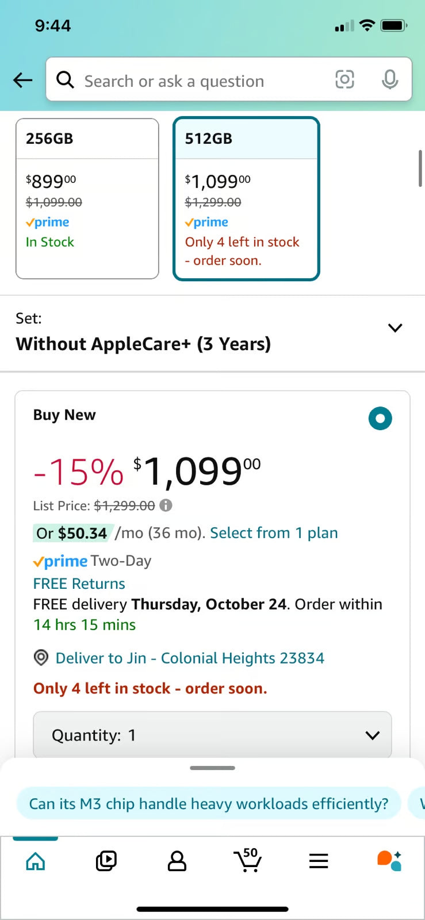The height and width of the screenshot is (920, 425).
Task: Click Select from 1 plan link
Action: [x=274, y=533]
